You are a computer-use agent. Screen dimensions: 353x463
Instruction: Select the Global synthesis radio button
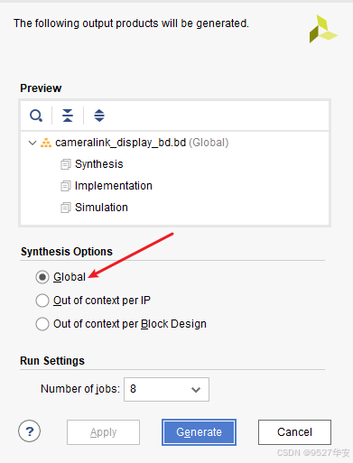(x=42, y=277)
